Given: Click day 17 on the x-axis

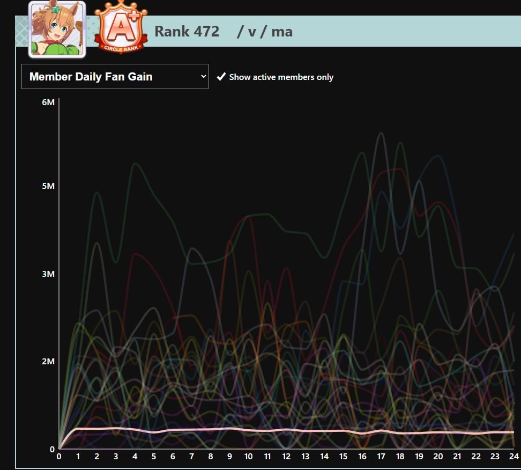Looking at the screenshot, I should click(x=381, y=457).
